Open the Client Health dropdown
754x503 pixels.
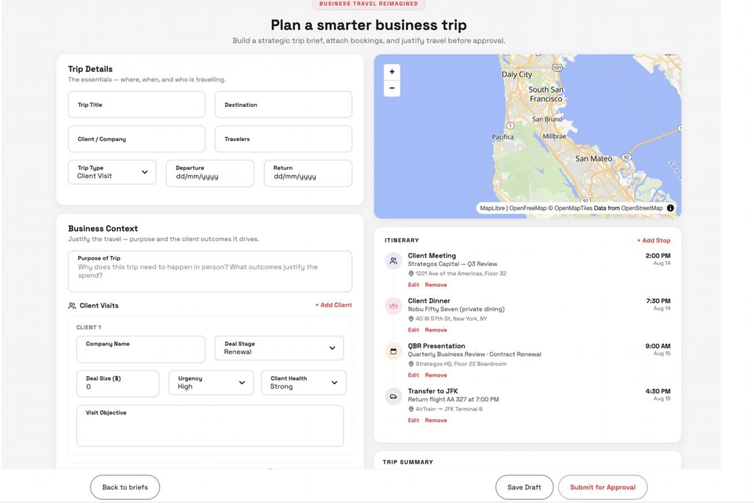(x=303, y=383)
